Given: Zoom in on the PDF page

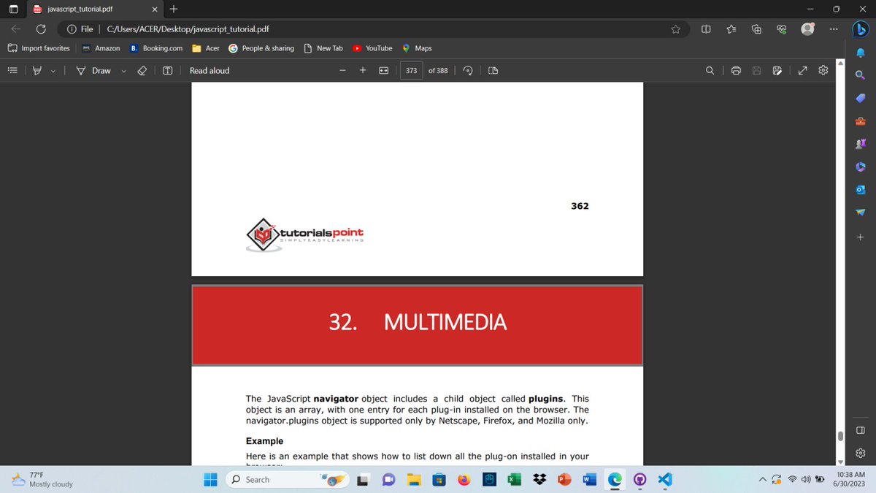Looking at the screenshot, I should [363, 71].
